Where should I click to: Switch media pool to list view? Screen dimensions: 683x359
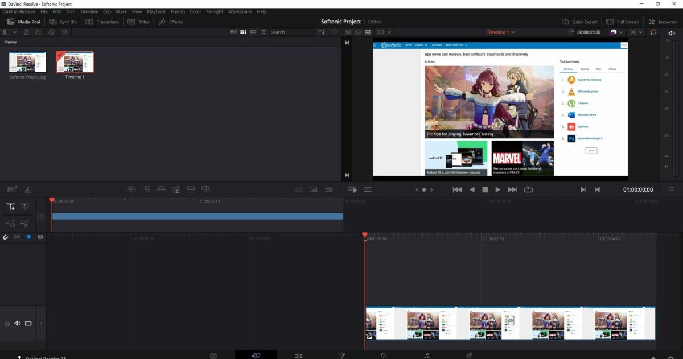(262, 32)
